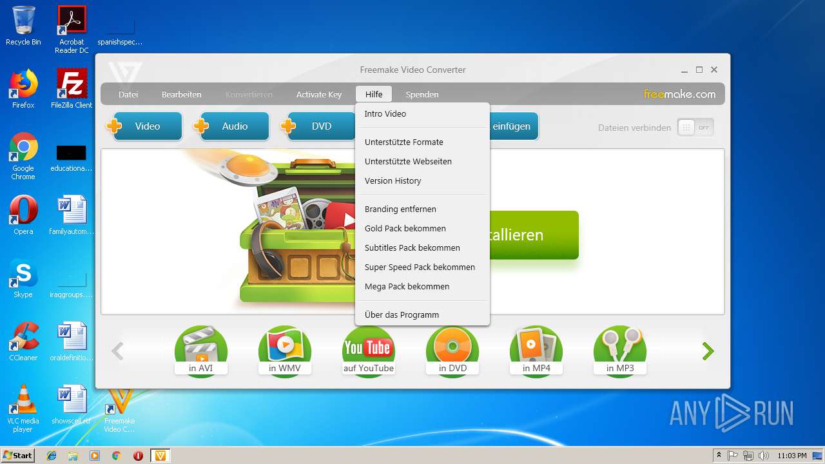Open the Windows Start menu
Screen dimensions: 825x464
pyautogui.click(x=18, y=455)
